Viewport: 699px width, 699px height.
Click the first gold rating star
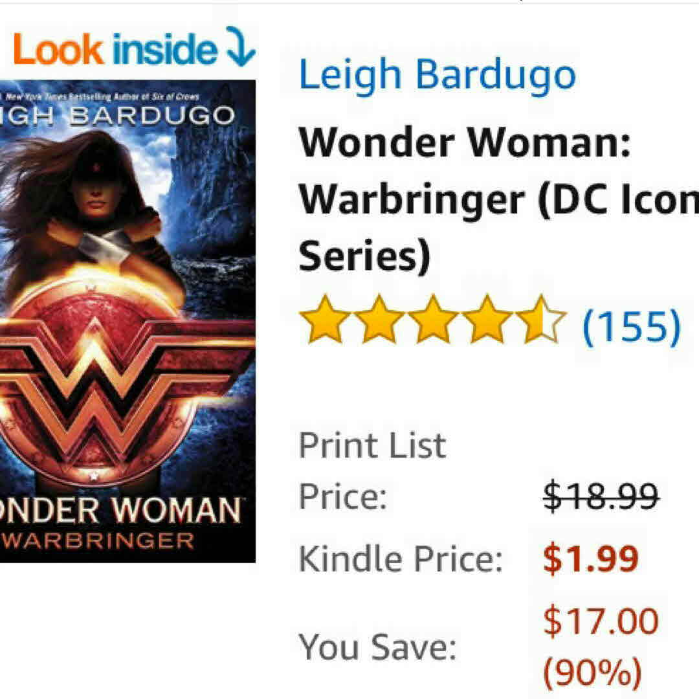[x=324, y=320]
